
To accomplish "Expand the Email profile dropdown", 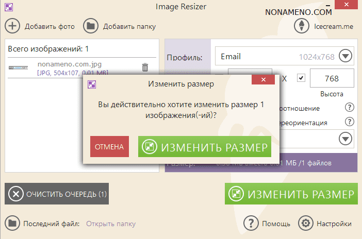I will (344, 56).
